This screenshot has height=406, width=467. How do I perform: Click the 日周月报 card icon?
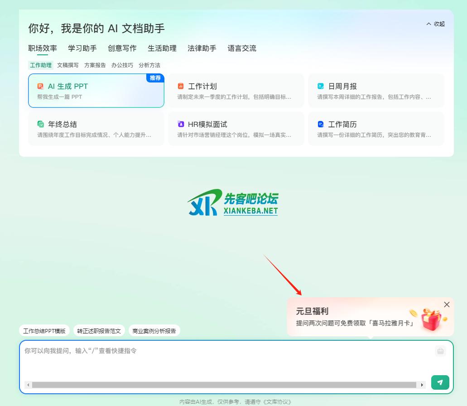click(x=321, y=86)
